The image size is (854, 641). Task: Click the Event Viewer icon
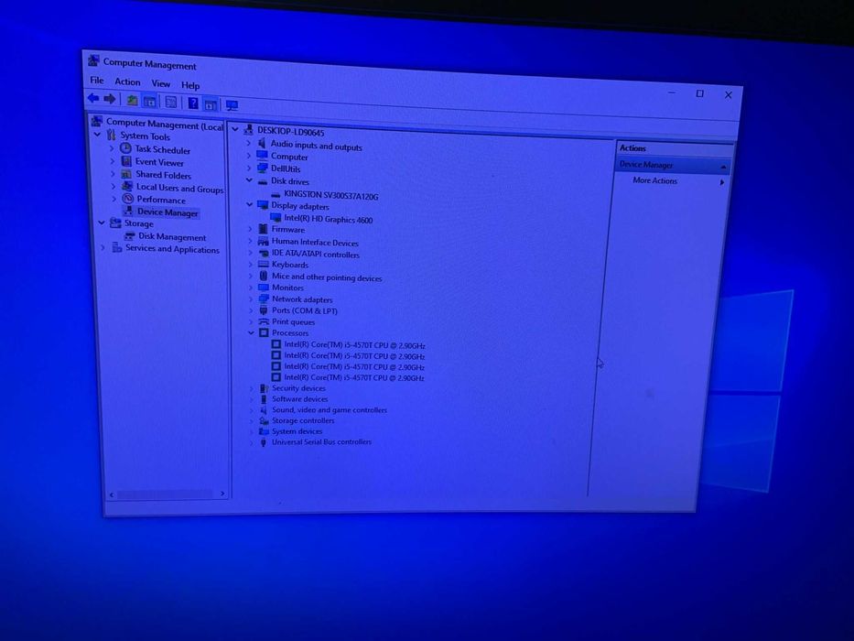click(126, 161)
